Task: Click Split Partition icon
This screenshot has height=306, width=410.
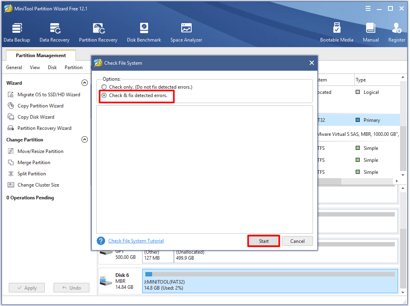Action: pyautogui.click(x=11, y=174)
